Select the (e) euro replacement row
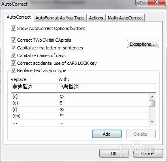The image size is (167, 162). point(80,103)
